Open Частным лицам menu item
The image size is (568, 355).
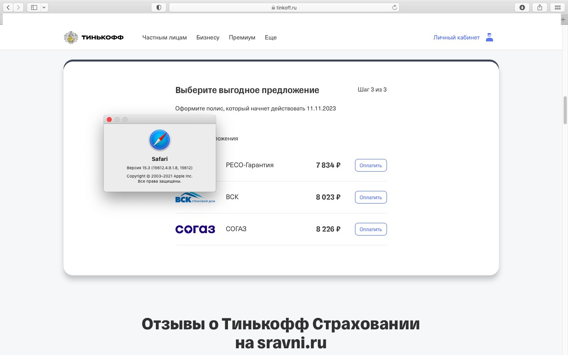pyautogui.click(x=164, y=37)
